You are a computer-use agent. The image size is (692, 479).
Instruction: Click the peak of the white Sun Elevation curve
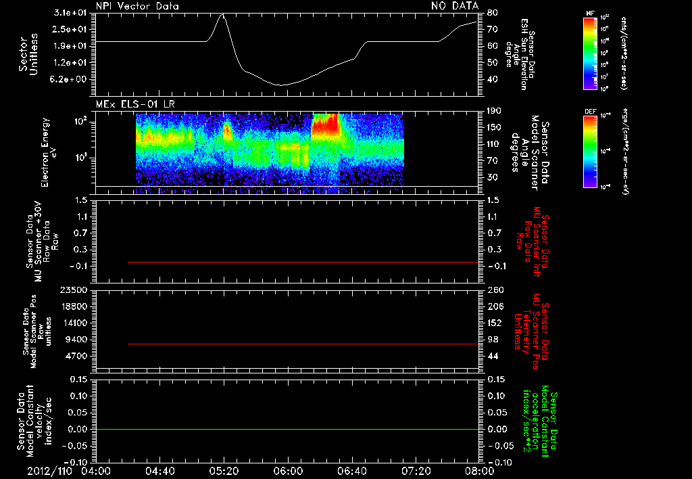223,15
